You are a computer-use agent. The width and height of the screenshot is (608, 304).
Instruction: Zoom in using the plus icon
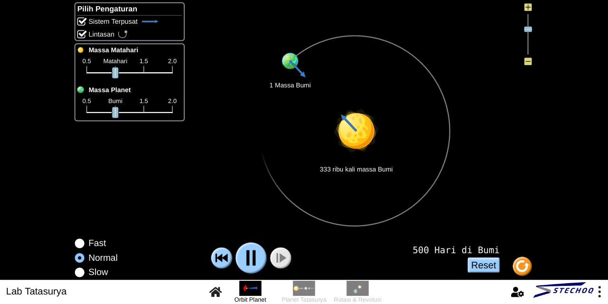[528, 7]
